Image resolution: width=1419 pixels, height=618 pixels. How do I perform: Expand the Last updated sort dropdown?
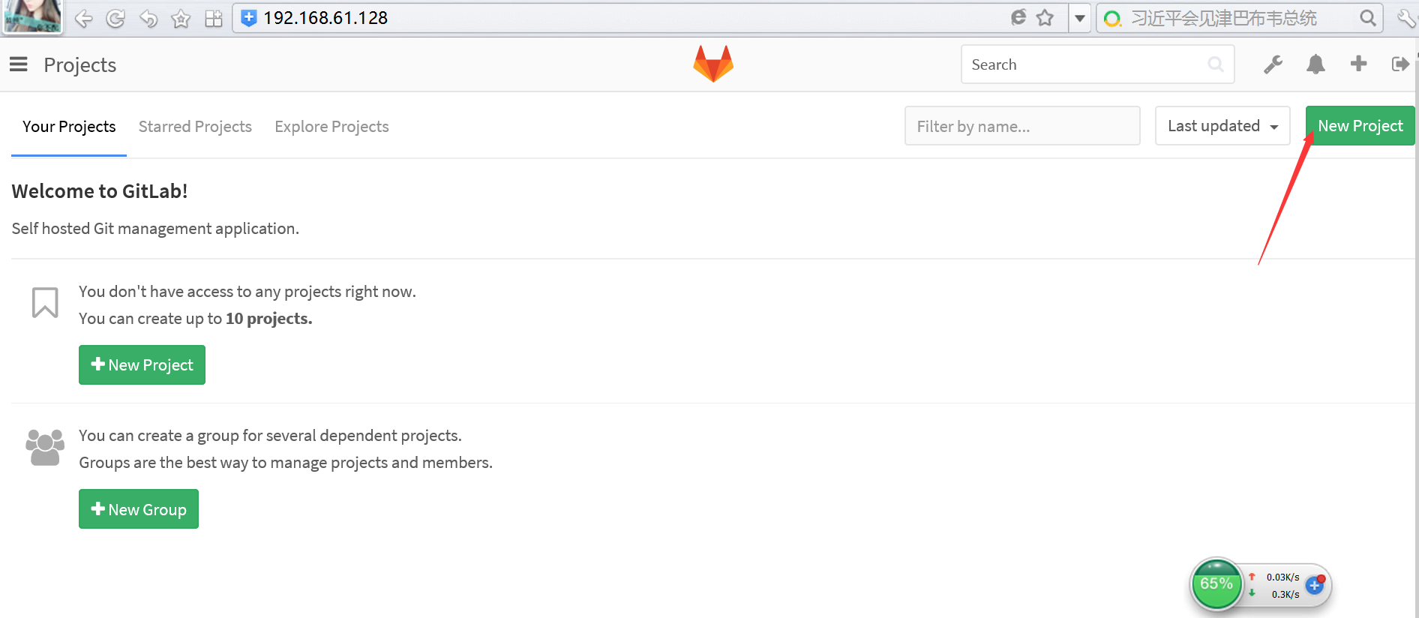point(1222,126)
